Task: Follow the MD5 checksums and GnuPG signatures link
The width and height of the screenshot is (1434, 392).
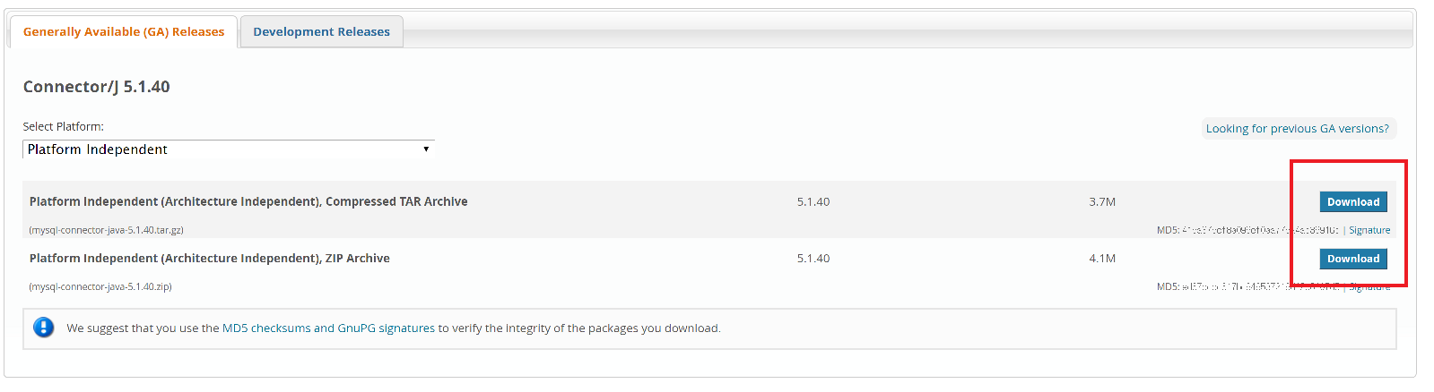Action: pos(328,328)
